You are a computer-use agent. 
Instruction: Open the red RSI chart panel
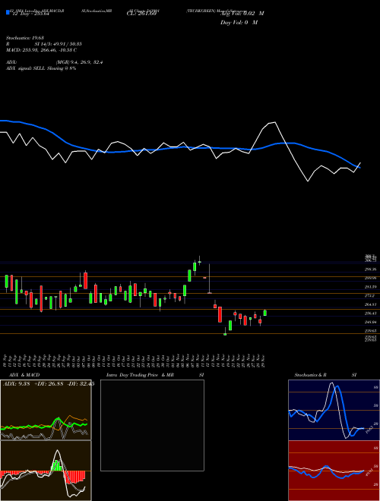334,471
